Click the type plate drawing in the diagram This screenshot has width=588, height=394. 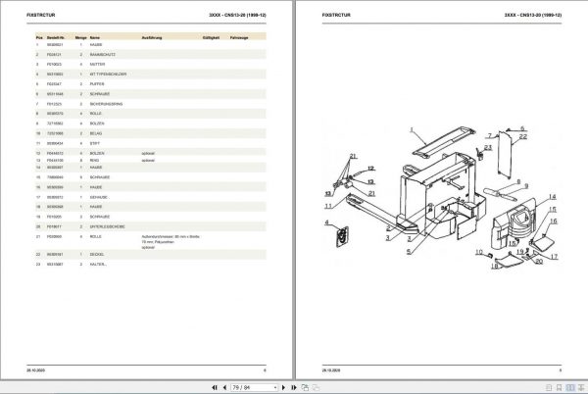[x=342, y=237]
